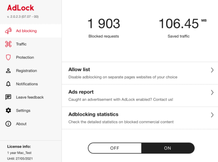
Task: Select the Notifications menu label
Action: [27, 84]
